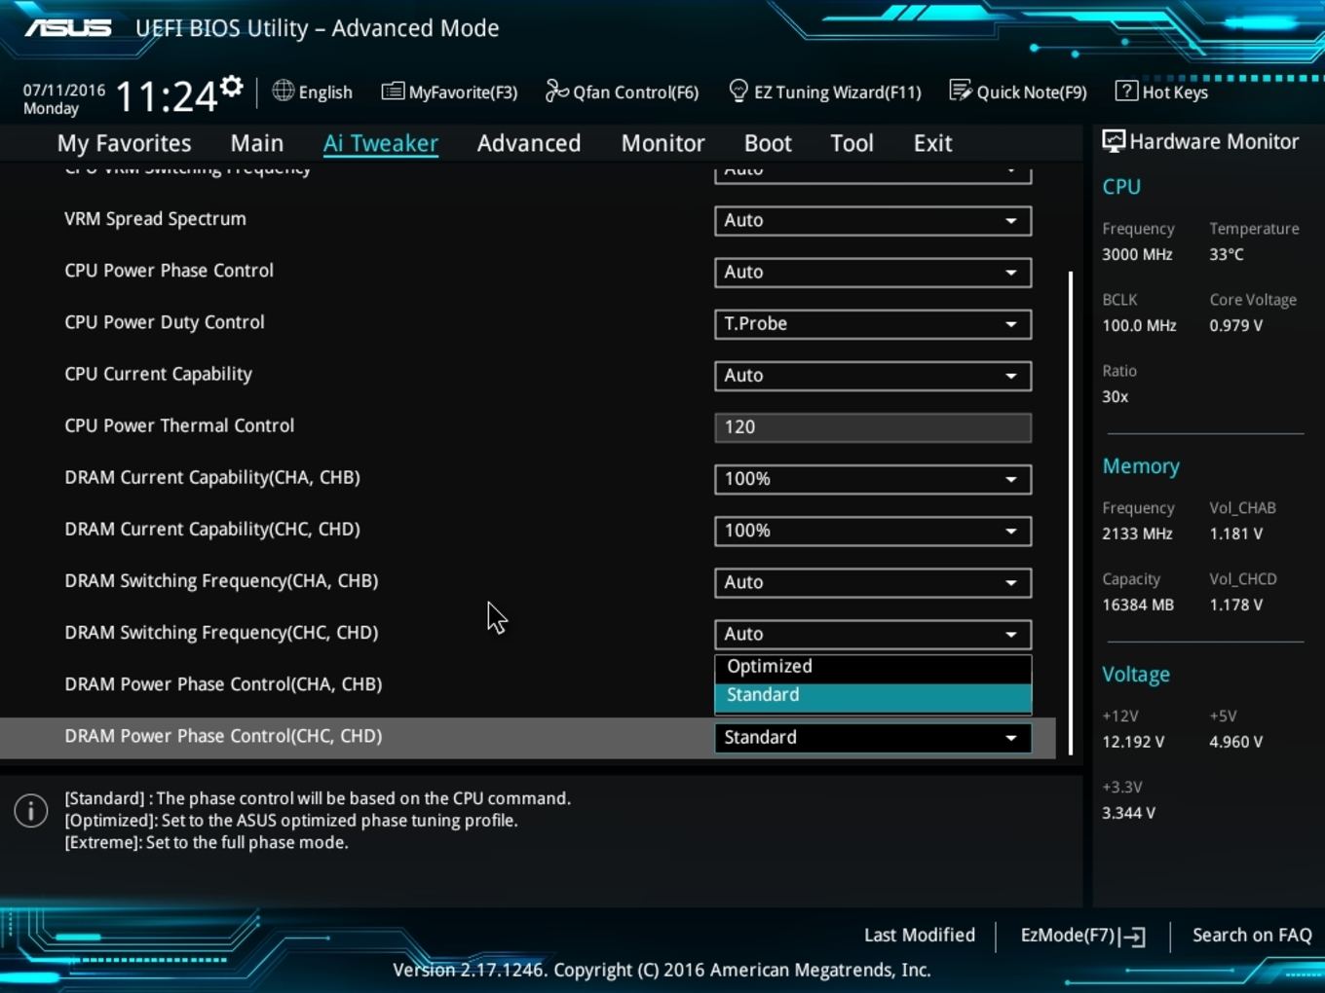
Task: Click the 30x ratio value
Action: point(1115,396)
